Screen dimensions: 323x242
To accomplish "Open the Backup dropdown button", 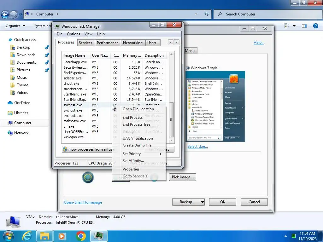I will tap(188, 202).
